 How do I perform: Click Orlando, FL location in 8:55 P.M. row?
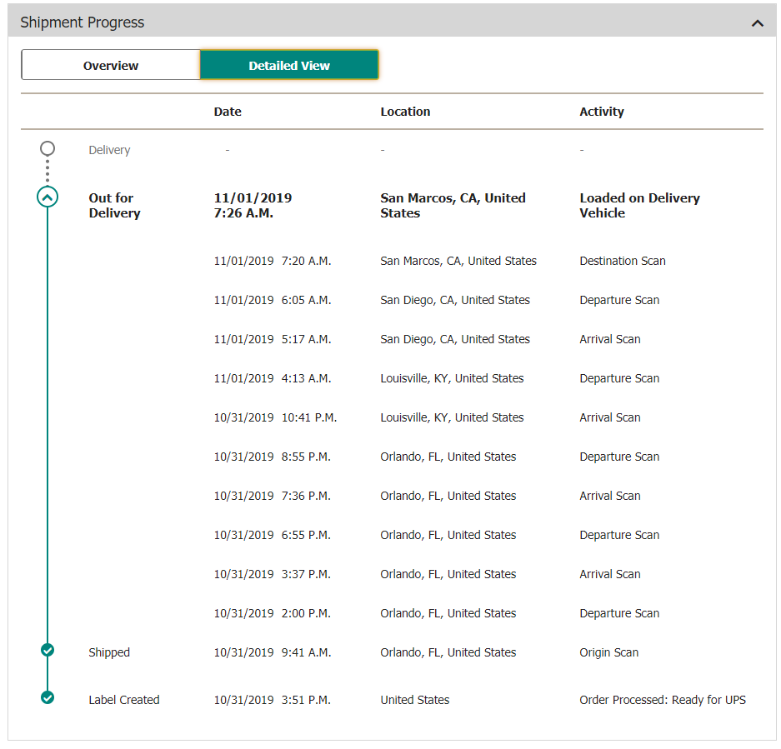point(448,457)
